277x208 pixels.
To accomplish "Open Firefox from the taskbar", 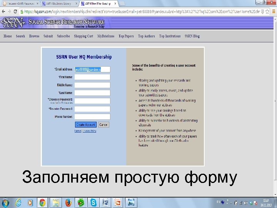I will [x=68, y=203].
